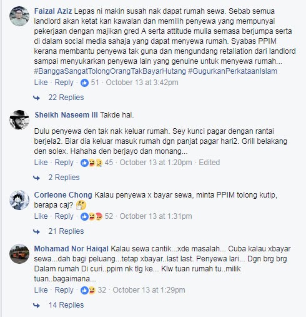Screen dimensions: 306x317
Task: Expand the 21 Replies thread
Action: pyautogui.click(x=66, y=231)
